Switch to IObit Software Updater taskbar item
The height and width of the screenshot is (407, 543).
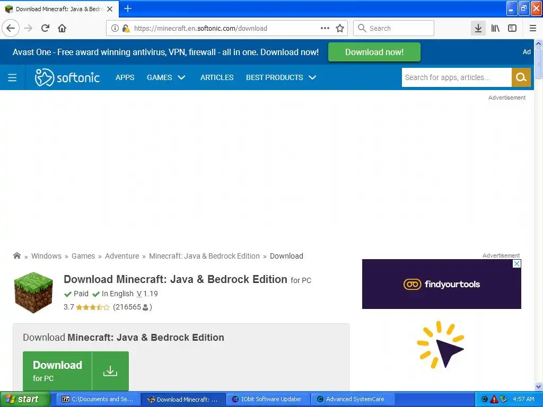[x=268, y=399]
